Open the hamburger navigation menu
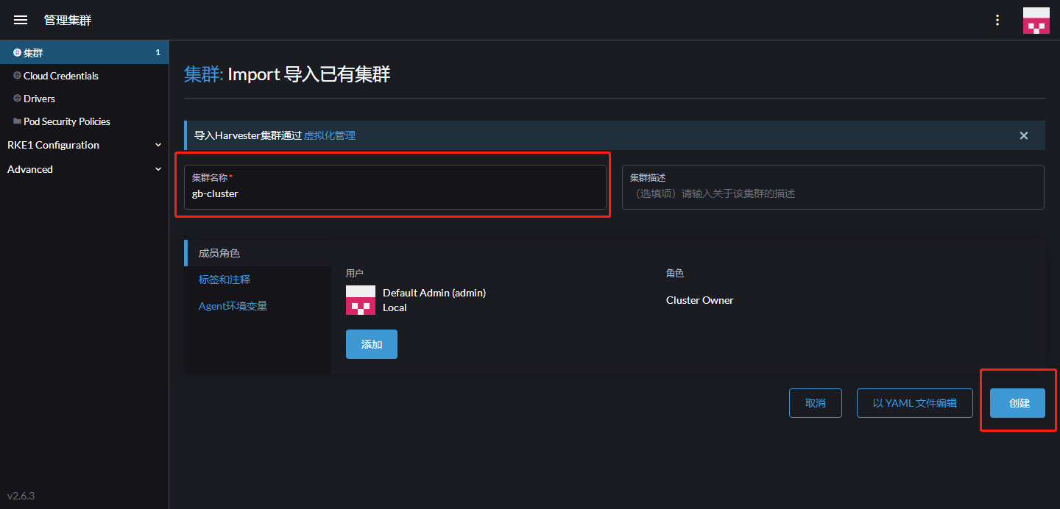Screen dimensions: 1060x509 click(x=21, y=20)
